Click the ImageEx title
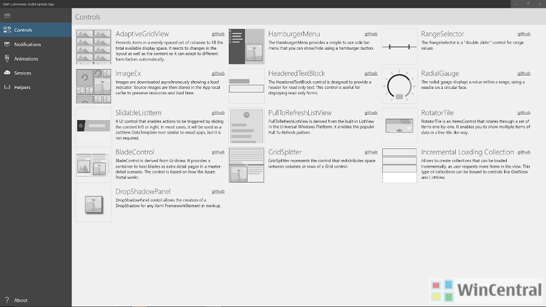Viewport: 546px width, 307px height. point(128,73)
